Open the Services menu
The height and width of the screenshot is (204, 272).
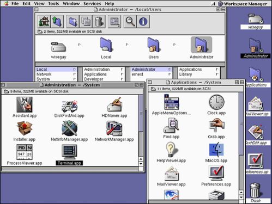[x=92, y=3]
